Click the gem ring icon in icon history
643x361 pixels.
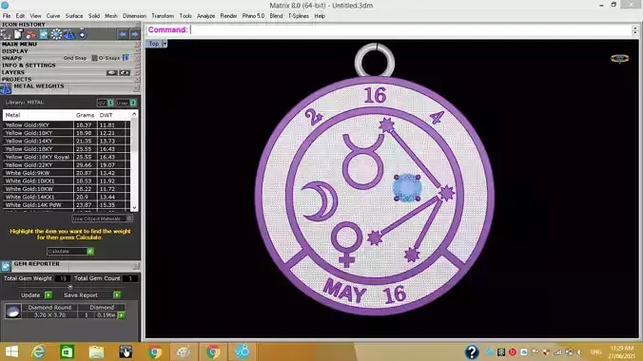(83, 34)
